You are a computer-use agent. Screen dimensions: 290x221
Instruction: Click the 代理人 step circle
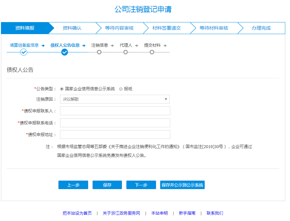125,52
